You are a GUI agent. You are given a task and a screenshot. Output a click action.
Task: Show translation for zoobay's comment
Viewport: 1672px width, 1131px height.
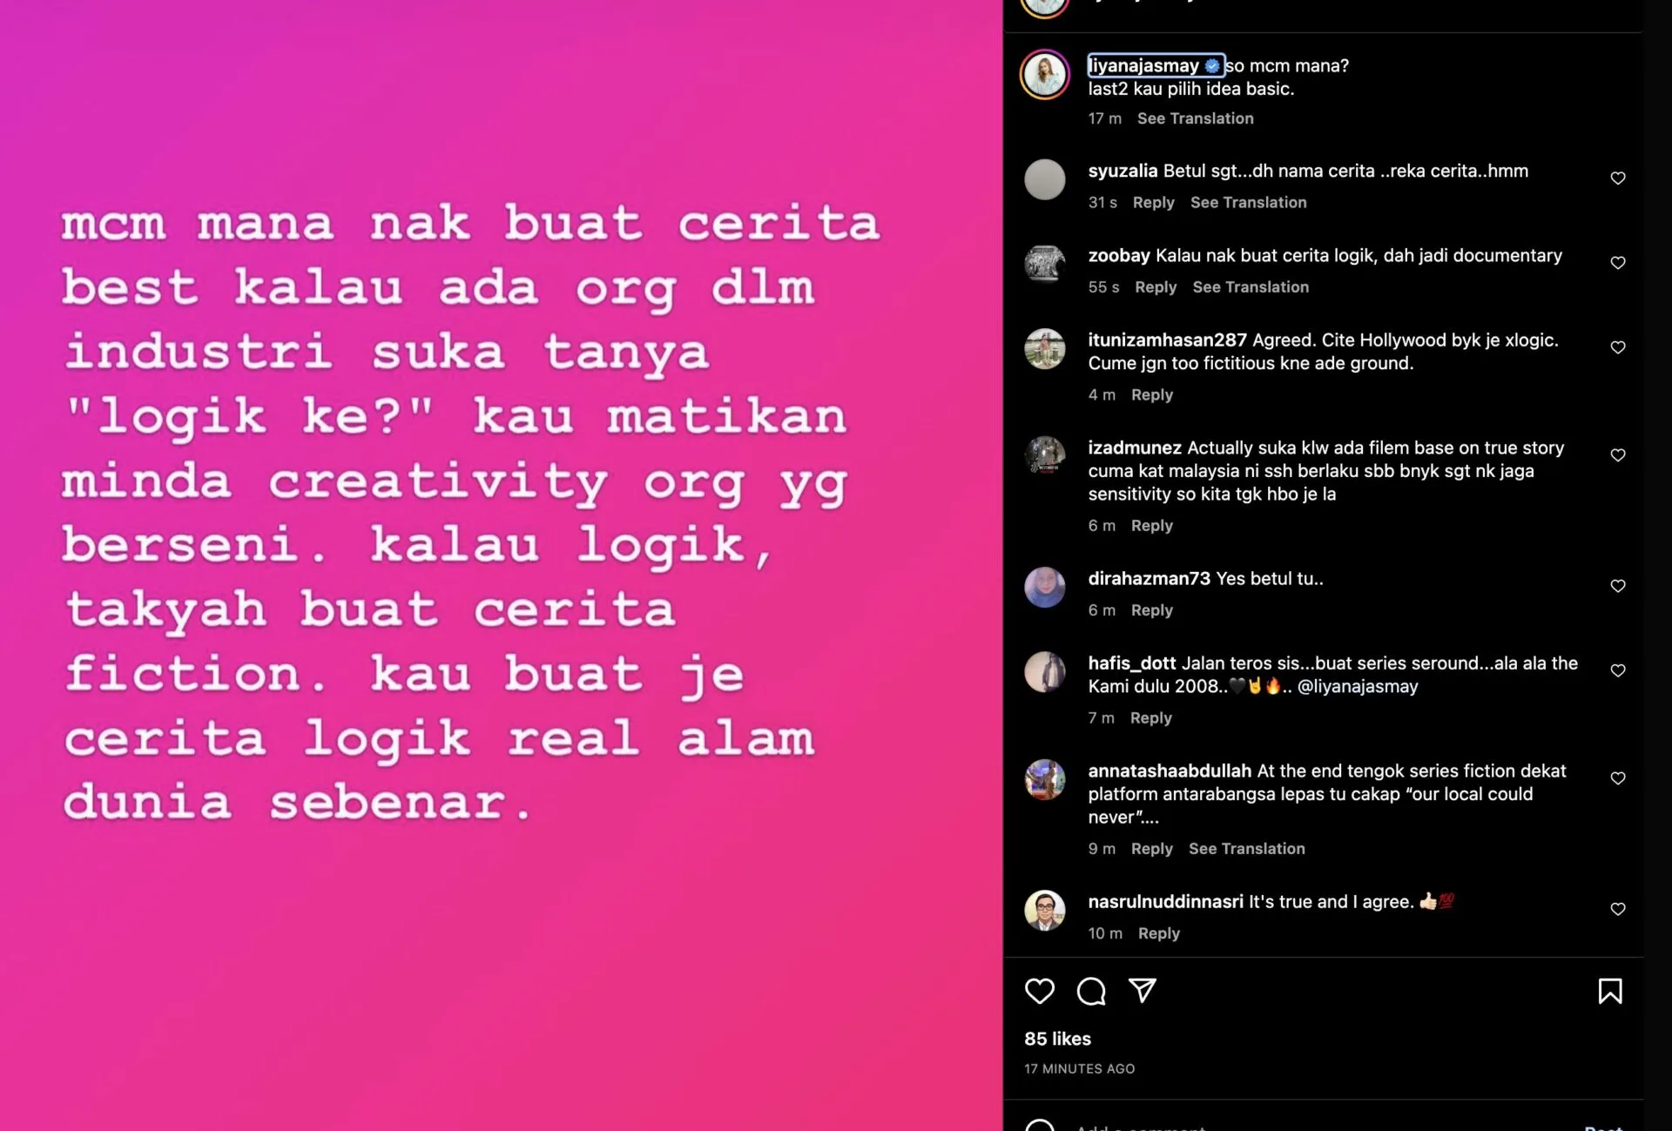point(1250,287)
